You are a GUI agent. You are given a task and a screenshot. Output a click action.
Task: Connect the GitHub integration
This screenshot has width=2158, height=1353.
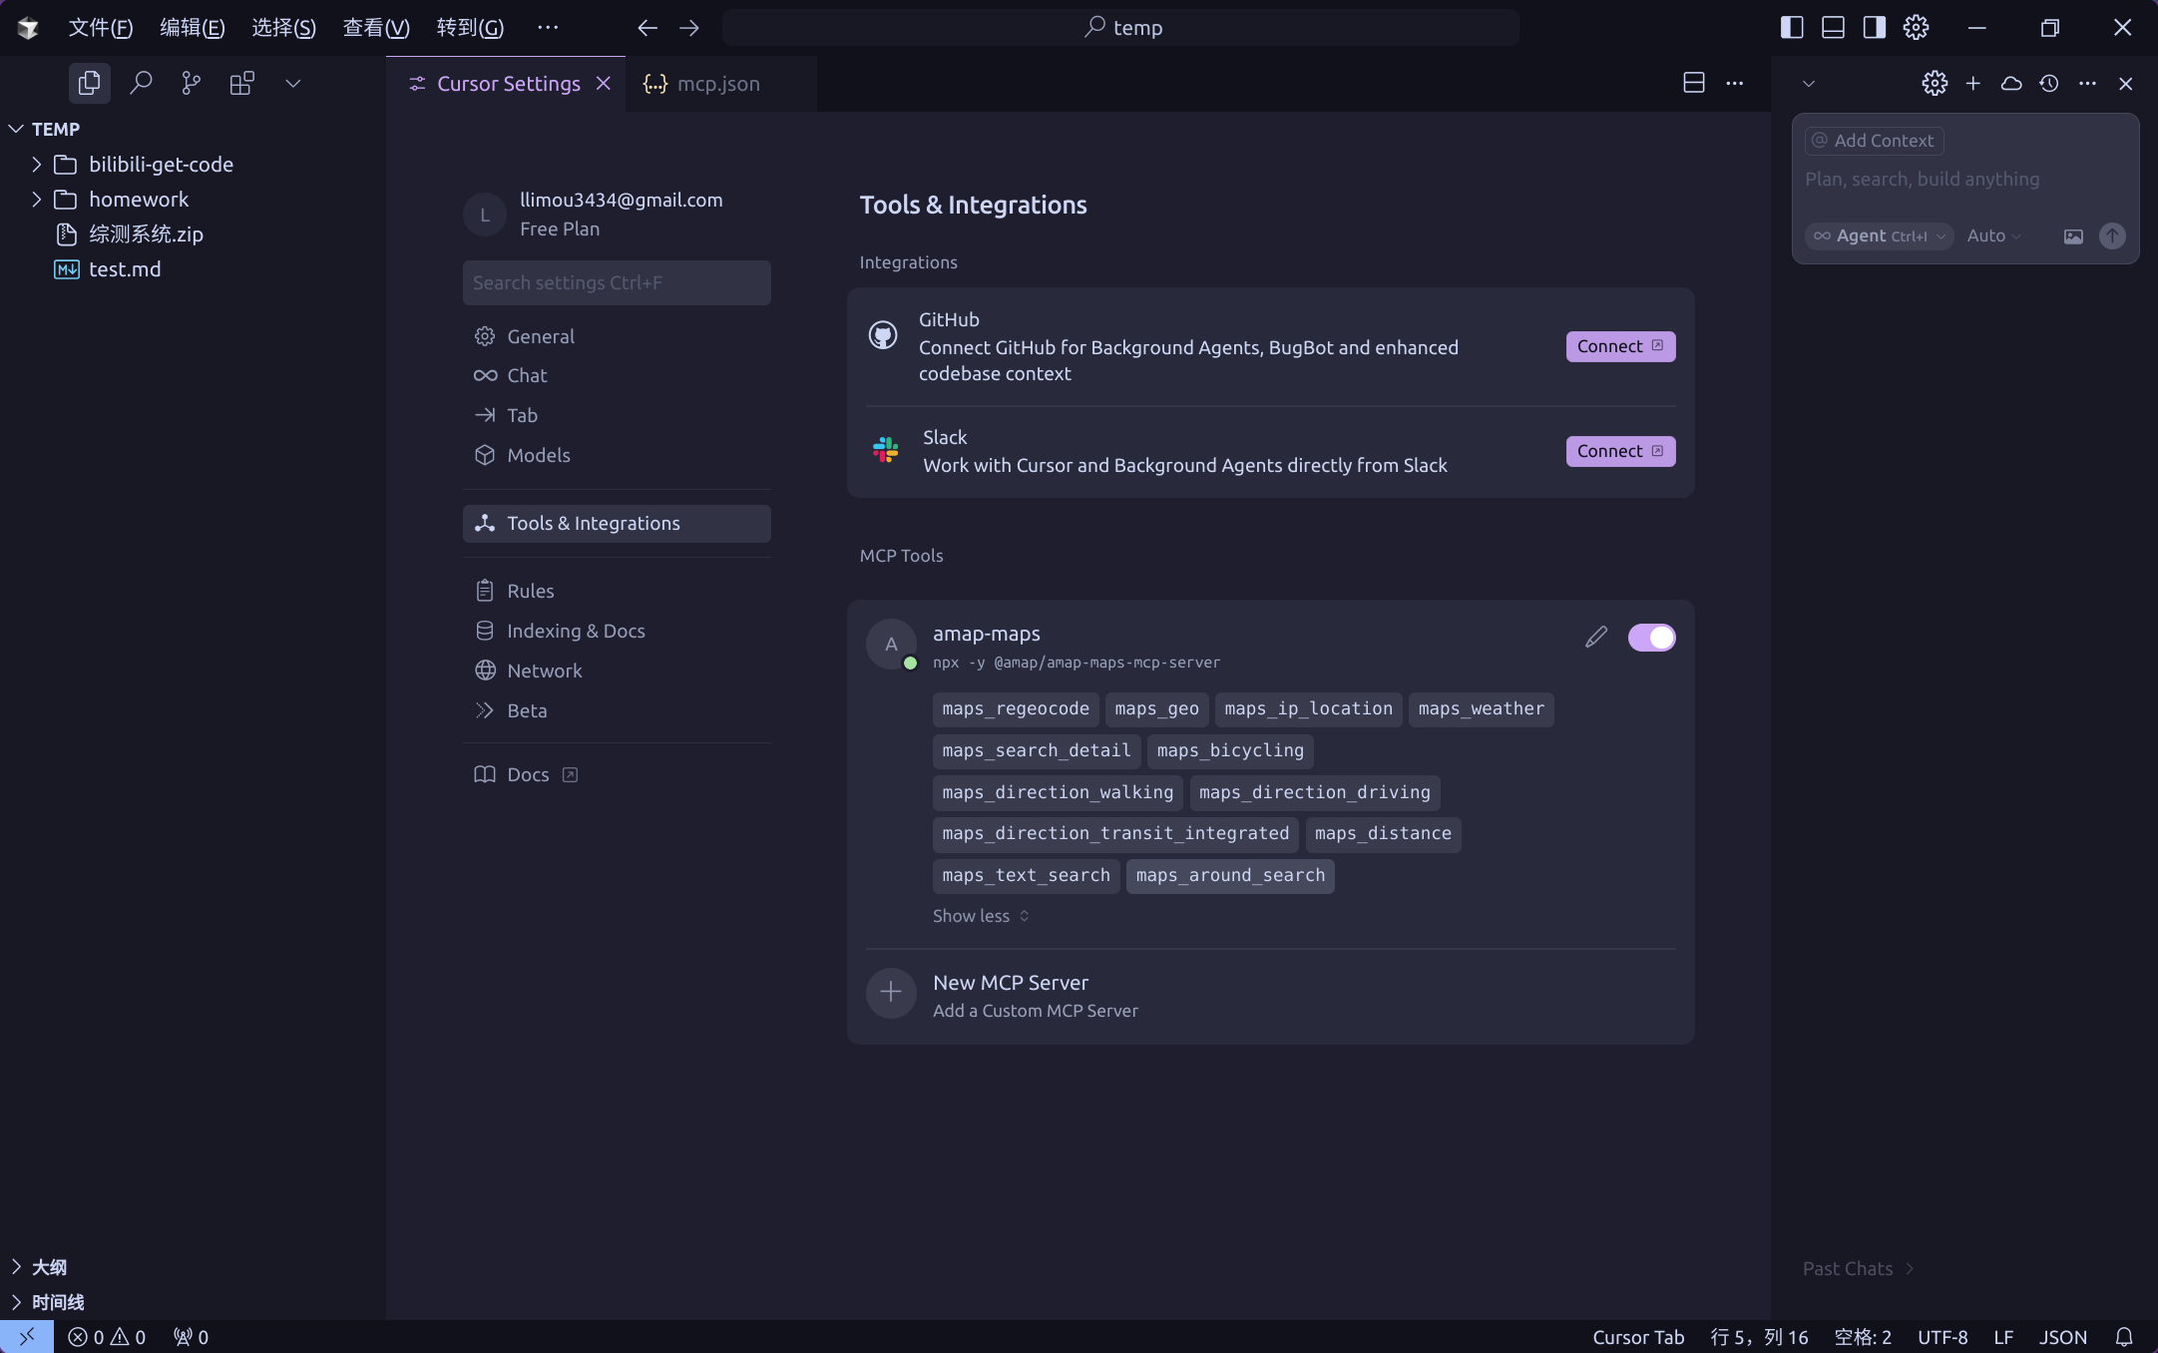pyautogui.click(x=1619, y=346)
